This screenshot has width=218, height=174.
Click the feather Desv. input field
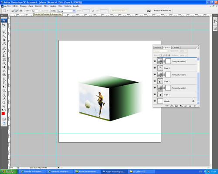[x=35, y=11]
